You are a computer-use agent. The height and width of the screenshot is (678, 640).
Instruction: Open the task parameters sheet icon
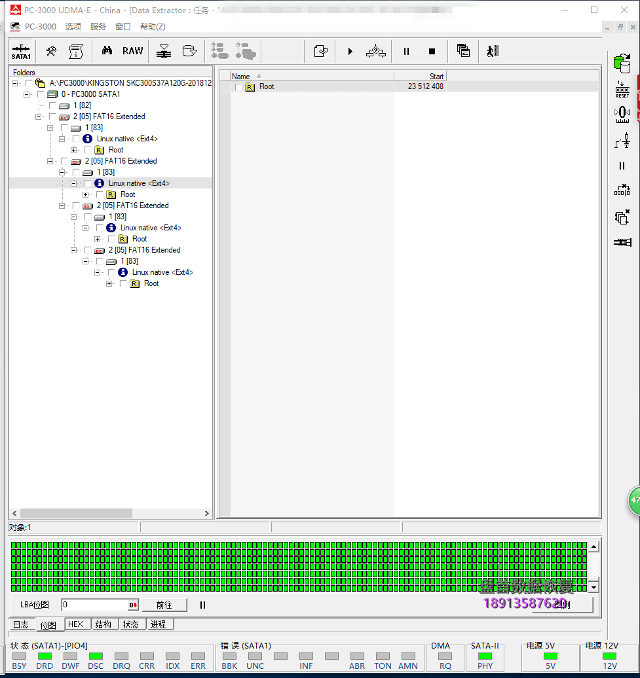(76, 52)
